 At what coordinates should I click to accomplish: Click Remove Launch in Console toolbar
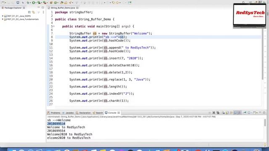pos(214,113)
